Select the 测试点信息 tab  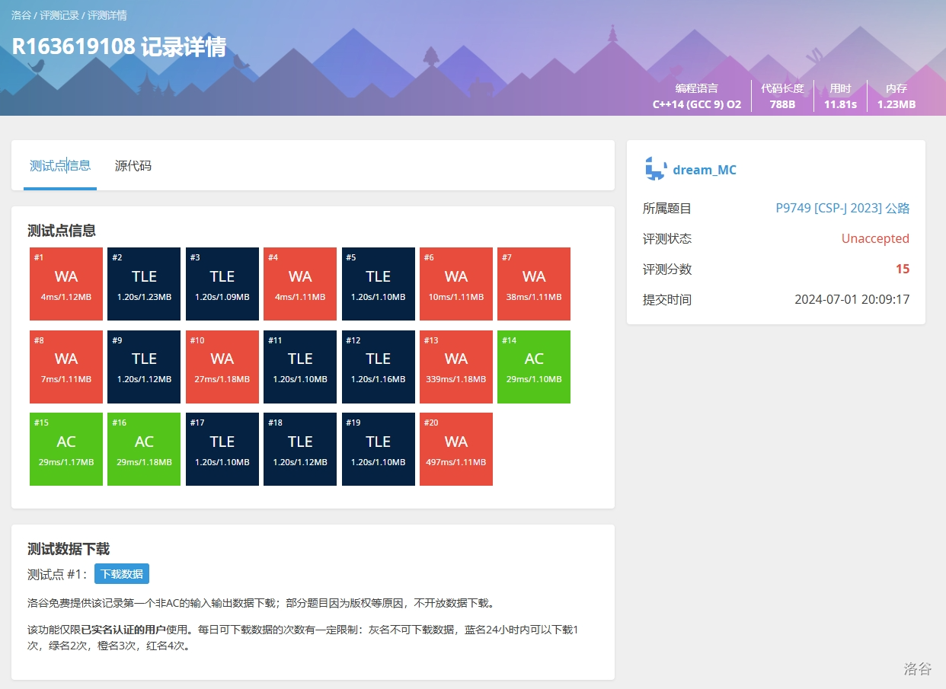tap(60, 166)
